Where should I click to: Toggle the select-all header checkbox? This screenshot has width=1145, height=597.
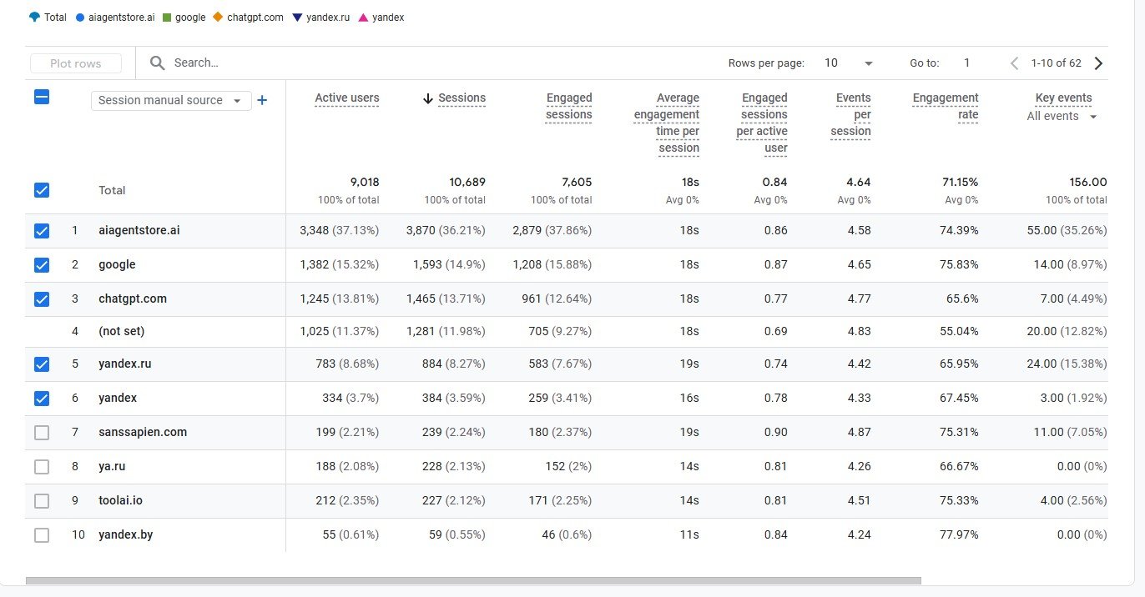click(x=42, y=97)
